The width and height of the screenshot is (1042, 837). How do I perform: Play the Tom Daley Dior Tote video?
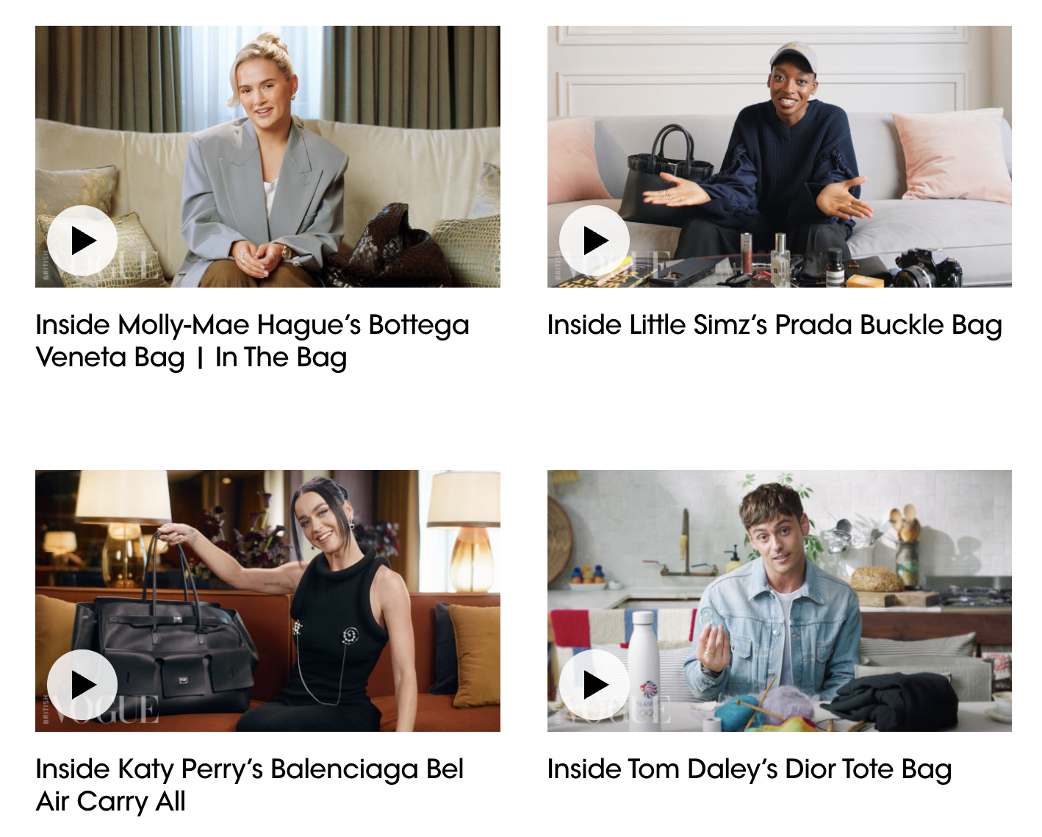(x=594, y=685)
